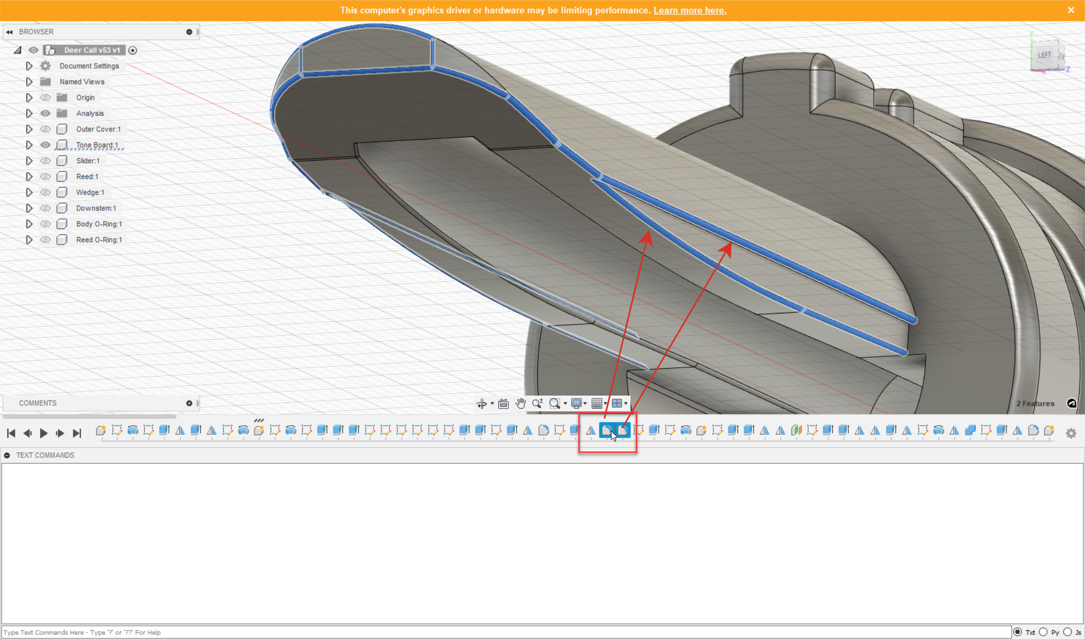Click the Browser panel options dot

click(189, 32)
